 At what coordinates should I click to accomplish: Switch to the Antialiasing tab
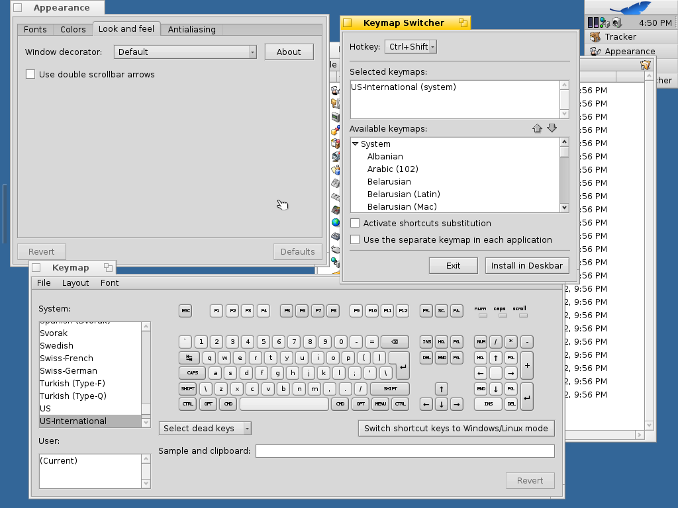pos(191,29)
